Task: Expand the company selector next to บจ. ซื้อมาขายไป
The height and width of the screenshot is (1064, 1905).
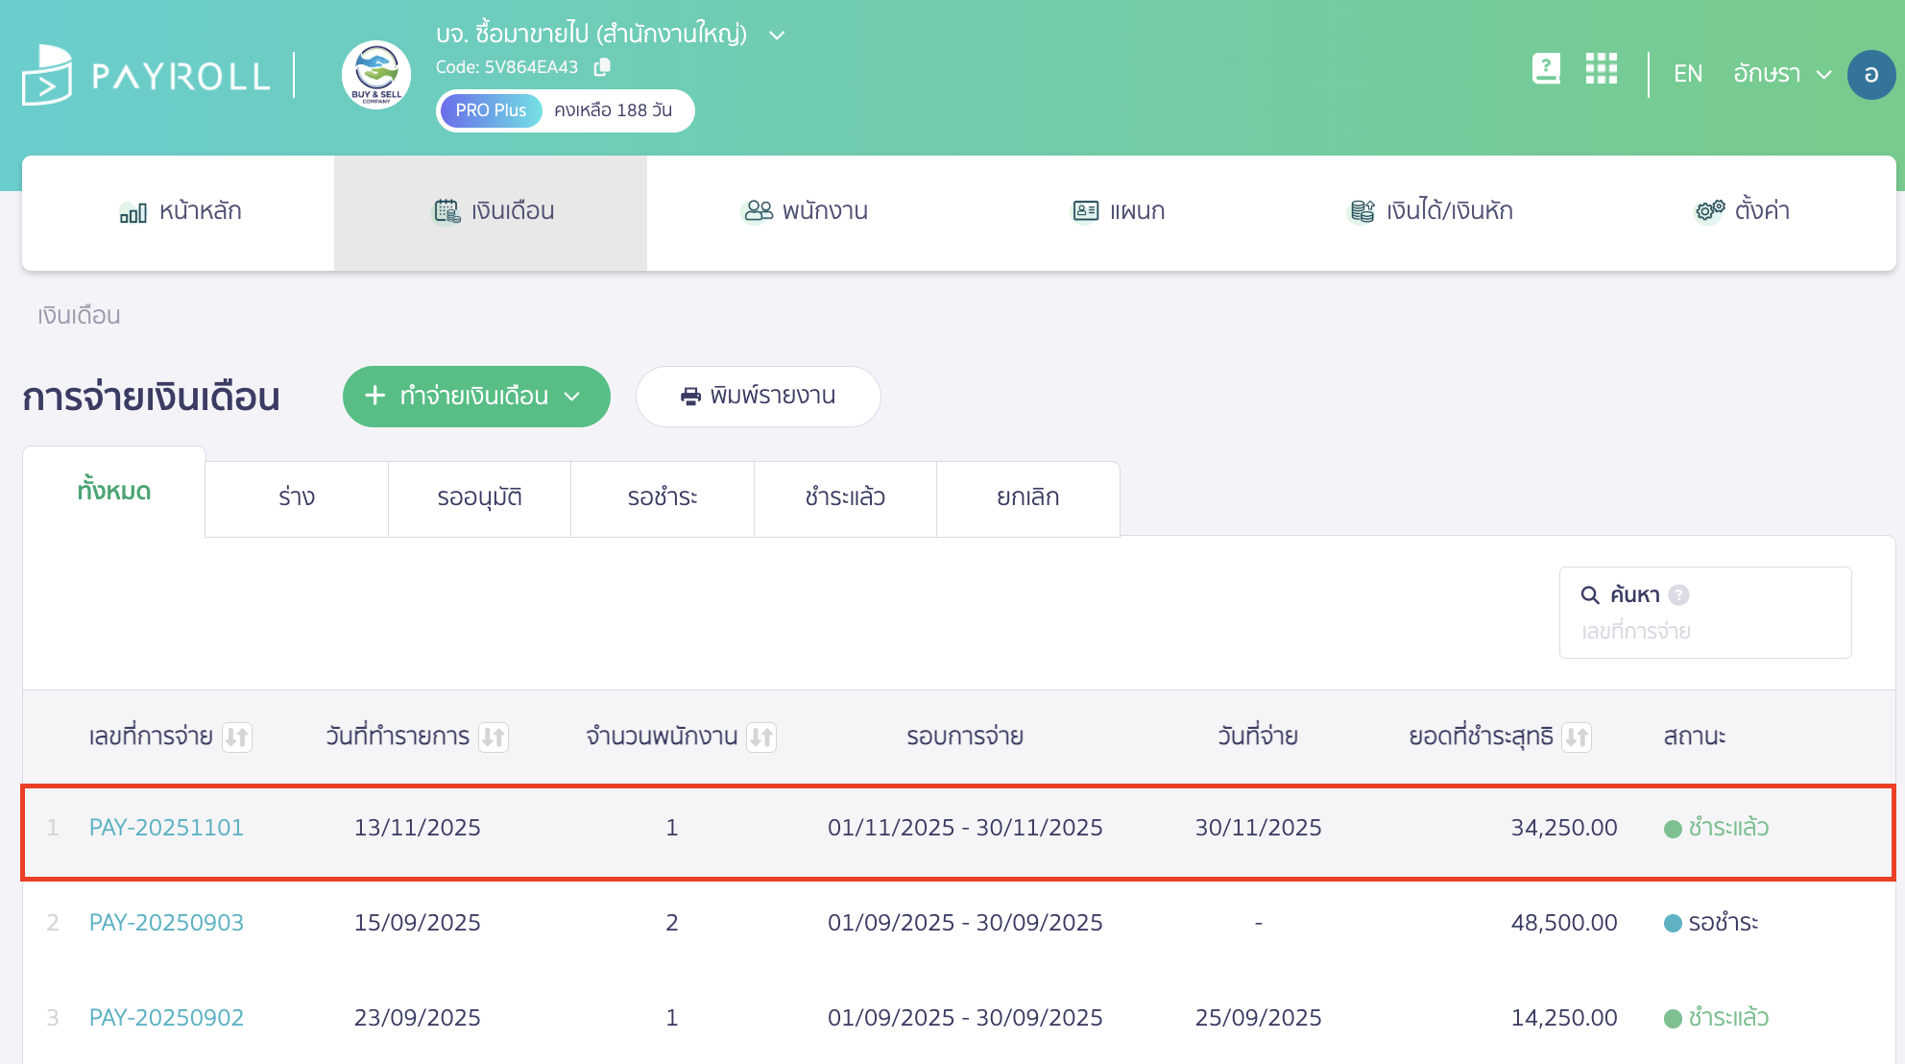Action: tap(777, 35)
